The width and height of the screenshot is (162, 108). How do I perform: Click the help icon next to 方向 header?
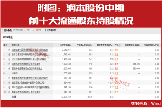120,45
